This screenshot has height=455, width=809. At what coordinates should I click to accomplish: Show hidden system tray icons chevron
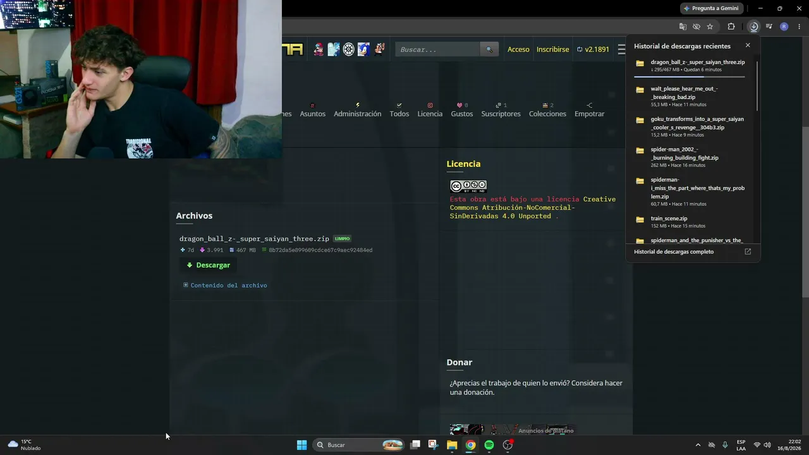point(698,445)
